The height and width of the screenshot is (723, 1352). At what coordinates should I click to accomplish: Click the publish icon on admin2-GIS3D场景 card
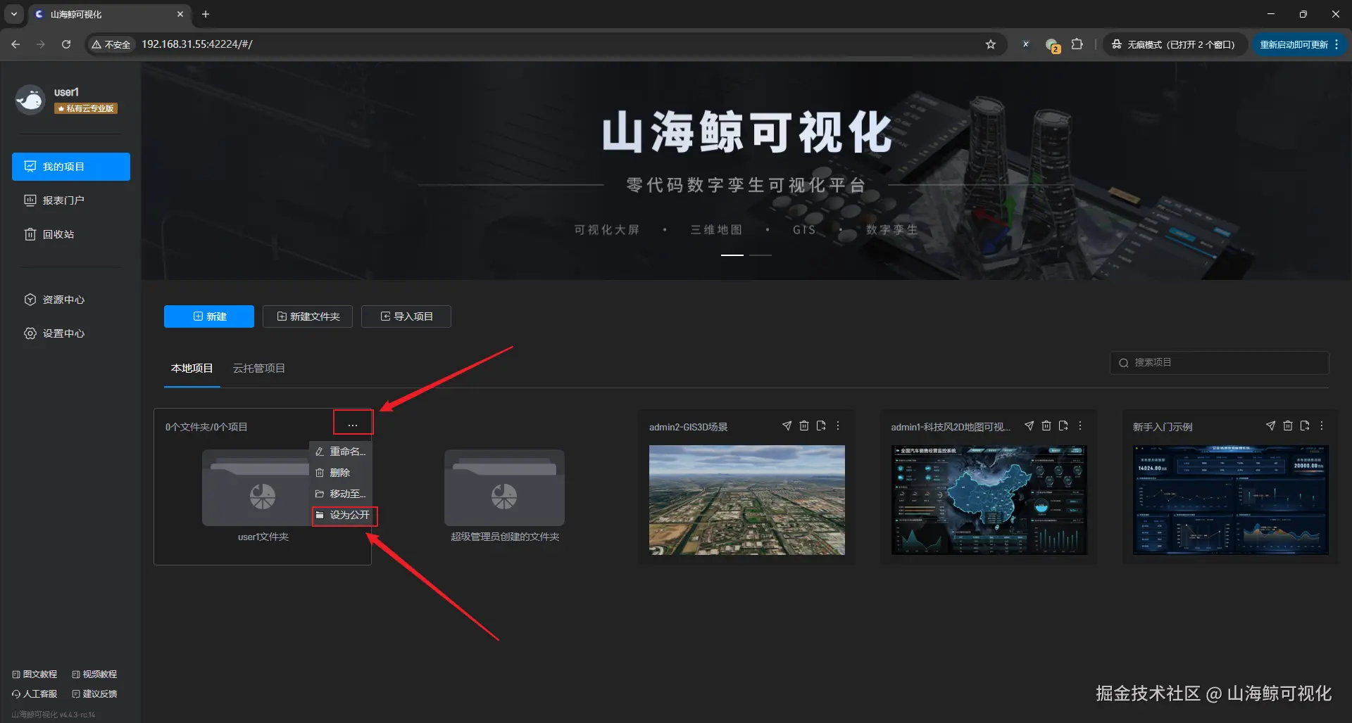tap(787, 426)
